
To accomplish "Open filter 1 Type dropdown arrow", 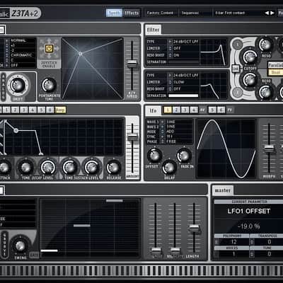I will click(x=170, y=42).
